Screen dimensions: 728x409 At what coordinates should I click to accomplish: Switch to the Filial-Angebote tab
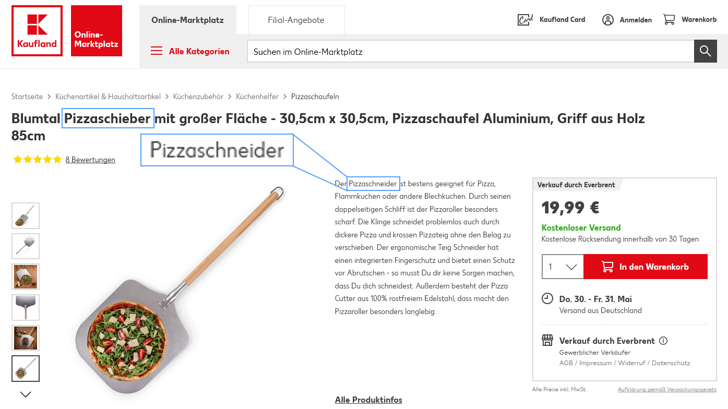pyautogui.click(x=296, y=19)
